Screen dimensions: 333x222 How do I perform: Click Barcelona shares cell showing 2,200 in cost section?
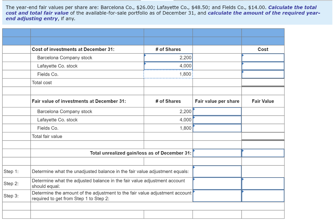[168, 58]
